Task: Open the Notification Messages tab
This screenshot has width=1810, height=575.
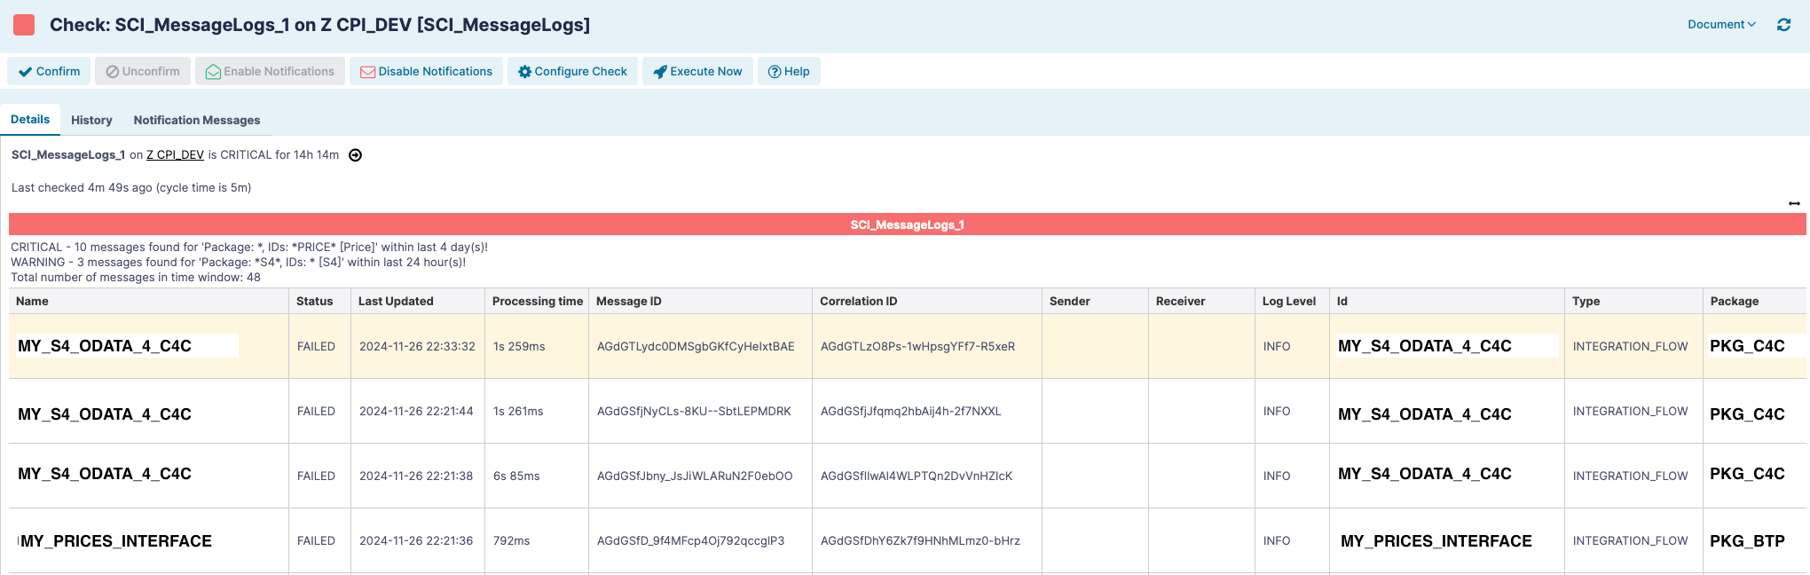Action: [196, 120]
